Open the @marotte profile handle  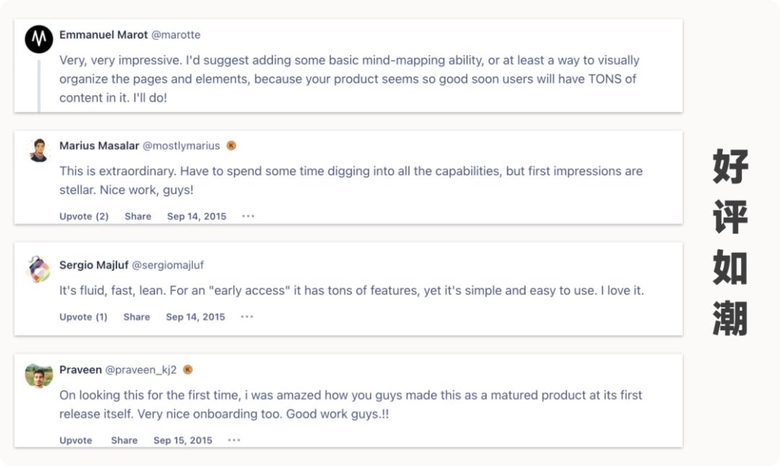coord(175,35)
